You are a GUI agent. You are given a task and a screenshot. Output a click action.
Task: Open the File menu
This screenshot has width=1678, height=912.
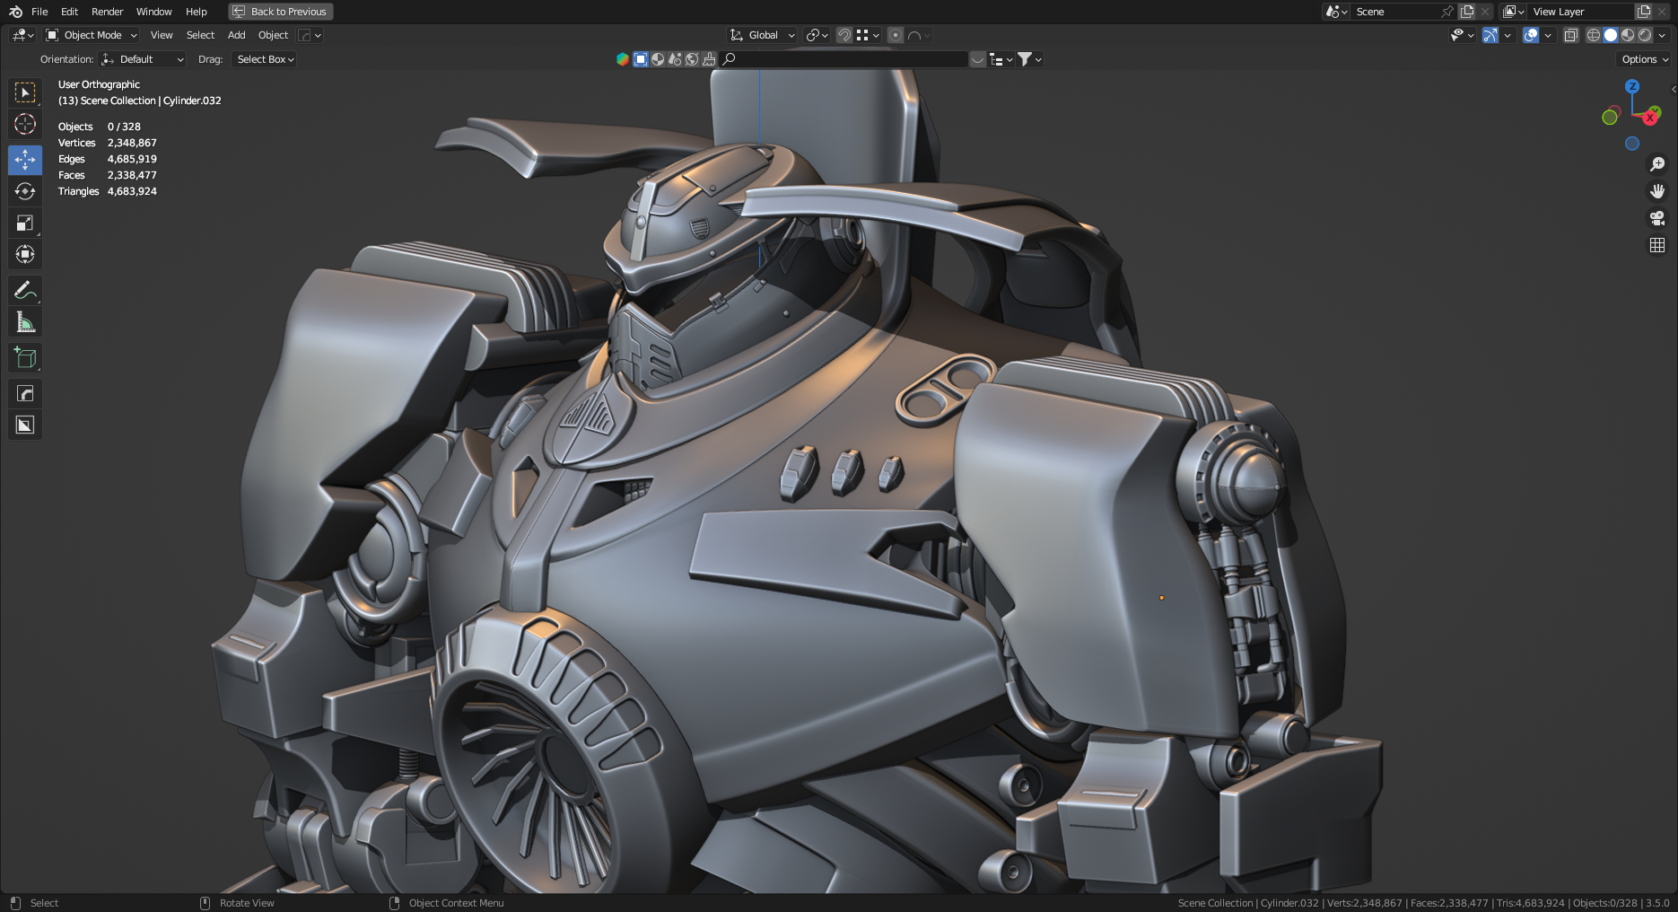[39, 12]
